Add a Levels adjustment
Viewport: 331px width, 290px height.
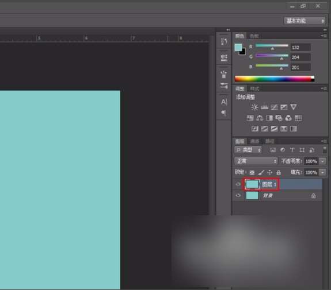pyautogui.click(x=264, y=107)
